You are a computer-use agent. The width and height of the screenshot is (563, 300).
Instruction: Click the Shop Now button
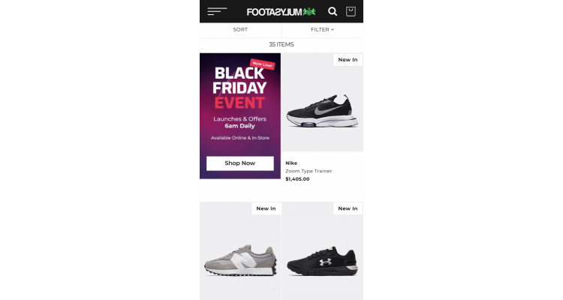click(x=240, y=163)
